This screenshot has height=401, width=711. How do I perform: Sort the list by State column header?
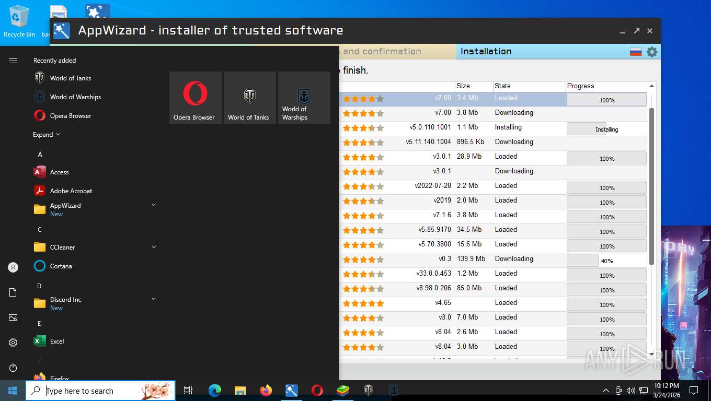click(529, 86)
